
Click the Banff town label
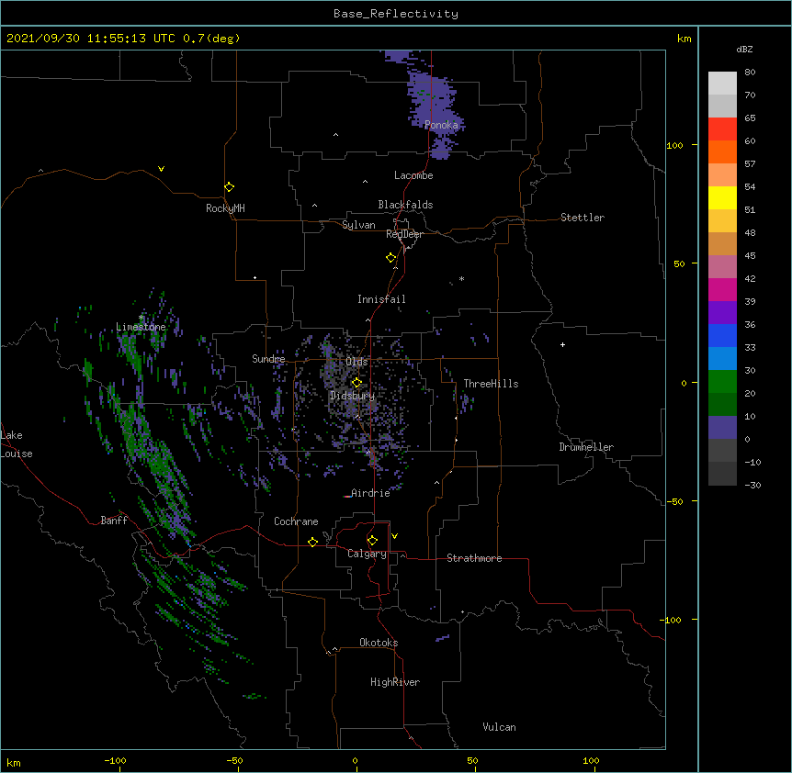click(x=114, y=521)
